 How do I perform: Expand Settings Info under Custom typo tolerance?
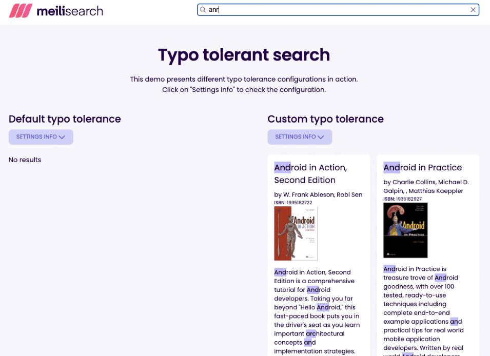(300, 137)
